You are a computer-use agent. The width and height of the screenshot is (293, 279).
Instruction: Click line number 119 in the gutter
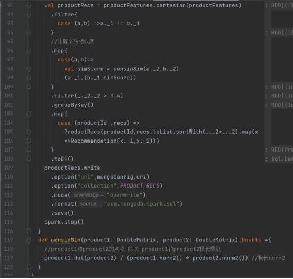point(8,258)
